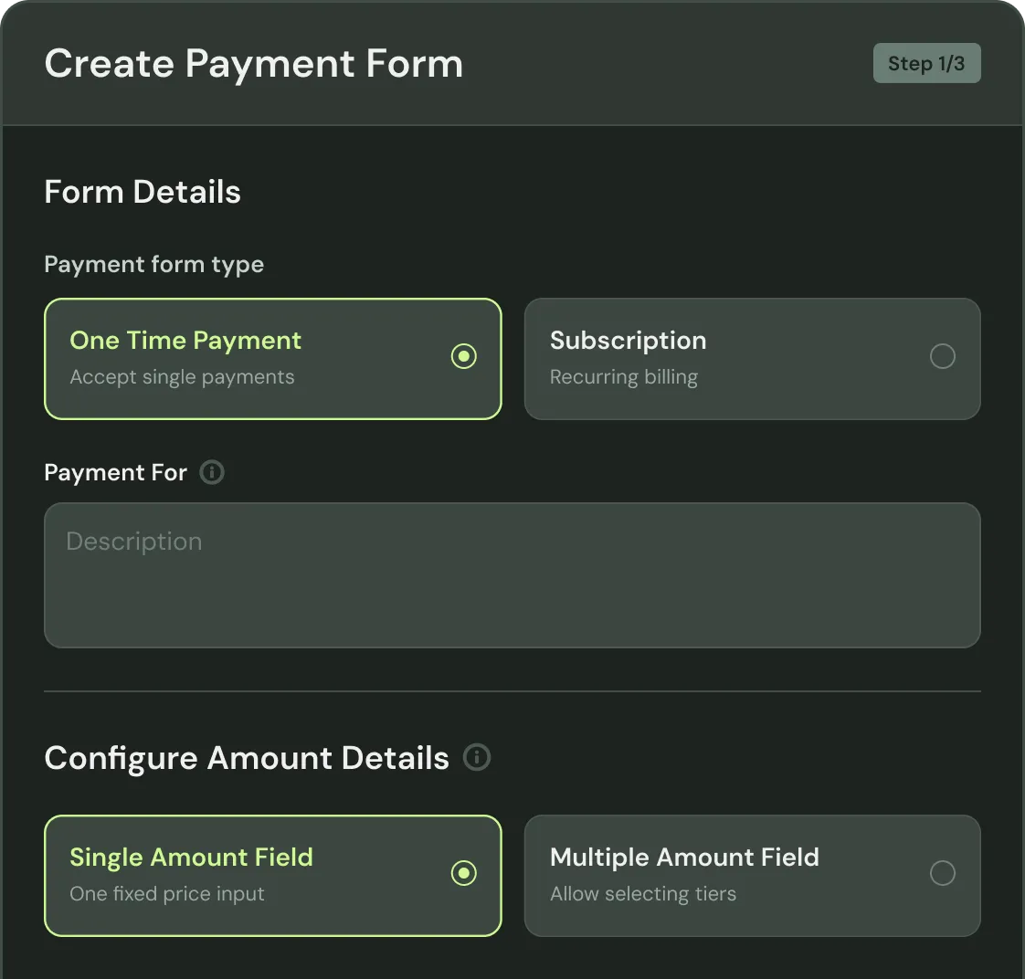Image resolution: width=1025 pixels, height=979 pixels.
Task: Click the Create Payment Form title
Action: [x=254, y=64]
